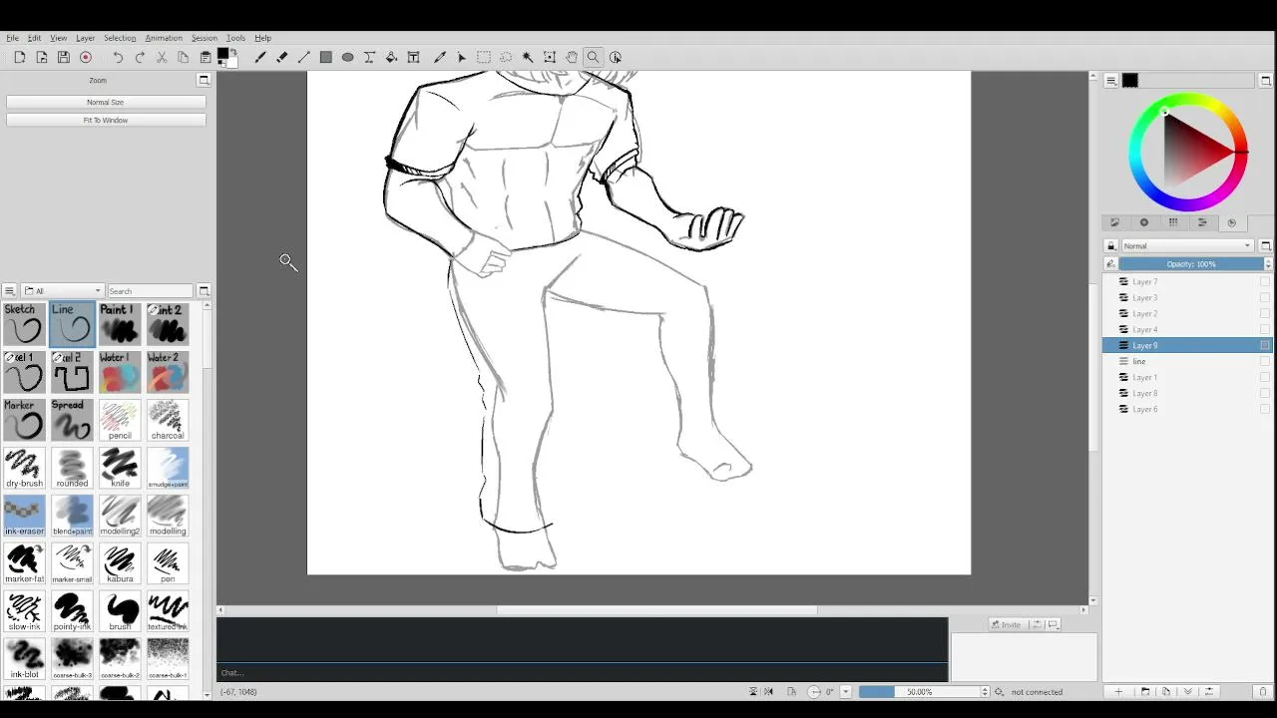Screen dimensions: 1277x718
Task: Create a new document from the toolbar
Action: click(19, 58)
